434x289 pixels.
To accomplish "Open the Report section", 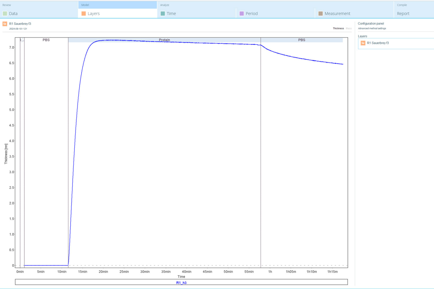I will 403,14.
